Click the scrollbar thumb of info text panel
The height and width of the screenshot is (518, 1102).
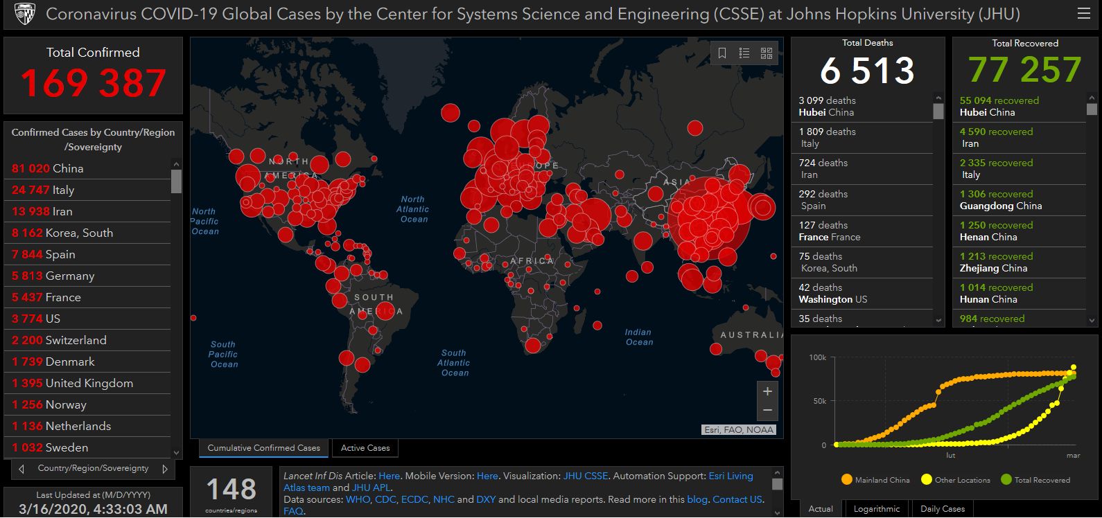coord(777,484)
